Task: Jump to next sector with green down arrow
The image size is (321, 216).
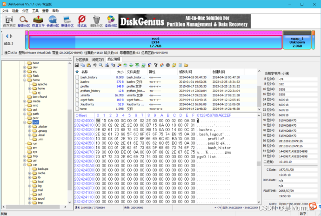Action: (131, 65)
